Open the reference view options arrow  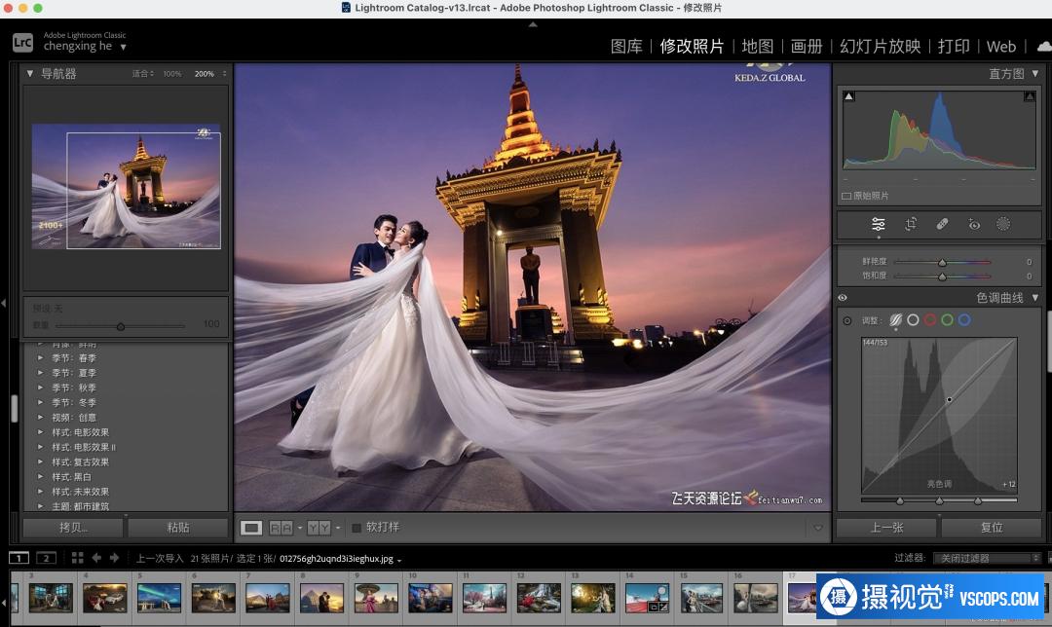click(337, 528)
